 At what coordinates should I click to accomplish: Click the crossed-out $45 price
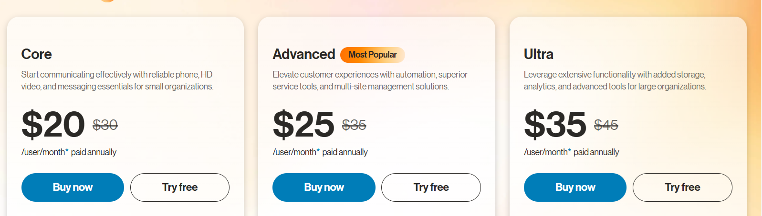[606, 125]
